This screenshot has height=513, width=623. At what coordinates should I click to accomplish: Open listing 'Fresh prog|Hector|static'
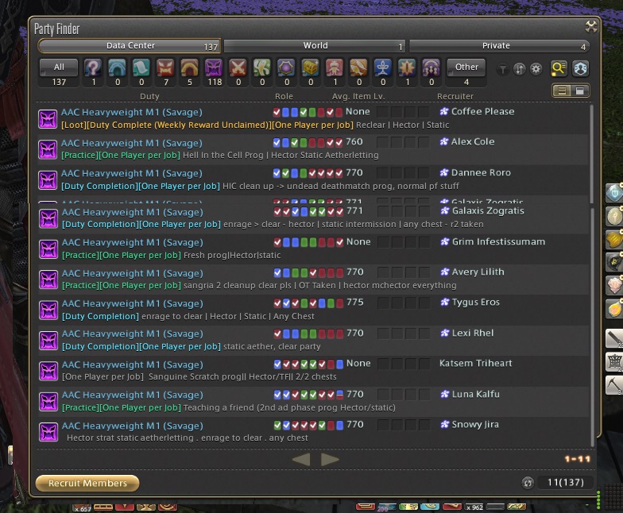click(232, 256)
